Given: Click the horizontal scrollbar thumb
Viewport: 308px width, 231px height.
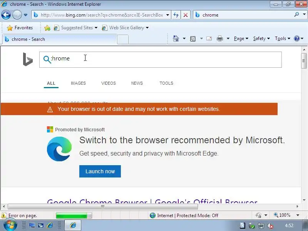Looking at the screenshot, I should [103, 206].
